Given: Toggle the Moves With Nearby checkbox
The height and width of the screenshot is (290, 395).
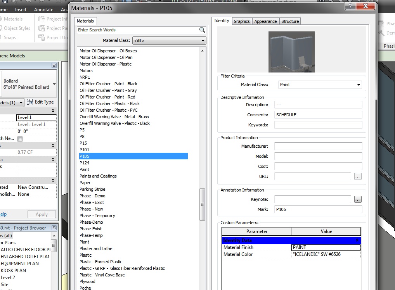Looking at the screenshot, I should tap(20, 139).
